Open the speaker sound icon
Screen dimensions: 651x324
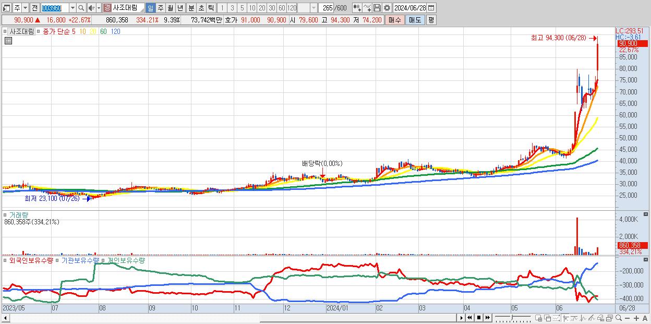pyautogui.click(x=91, y=8)
